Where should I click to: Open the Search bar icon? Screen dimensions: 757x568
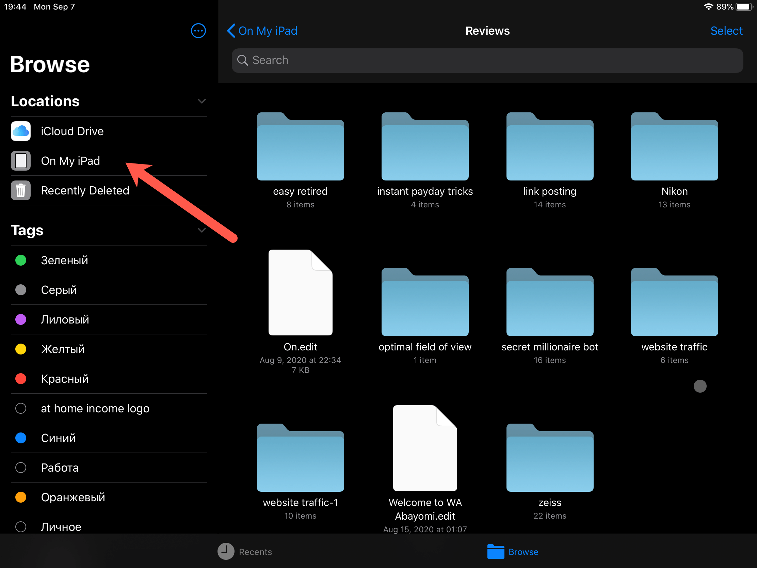pyautogui.click(x=244, y=60)
